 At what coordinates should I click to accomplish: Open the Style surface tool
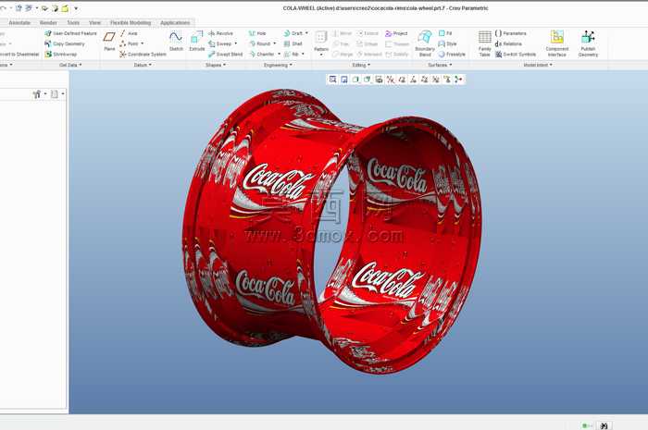447,43
